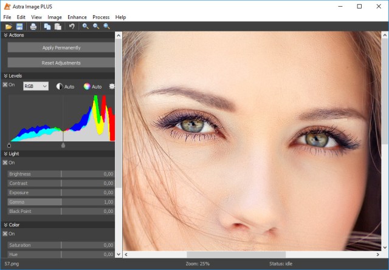Toggle the Color On checkbox
The height and width of the screenshot is (270, 389).
click(x=5, y=234)
